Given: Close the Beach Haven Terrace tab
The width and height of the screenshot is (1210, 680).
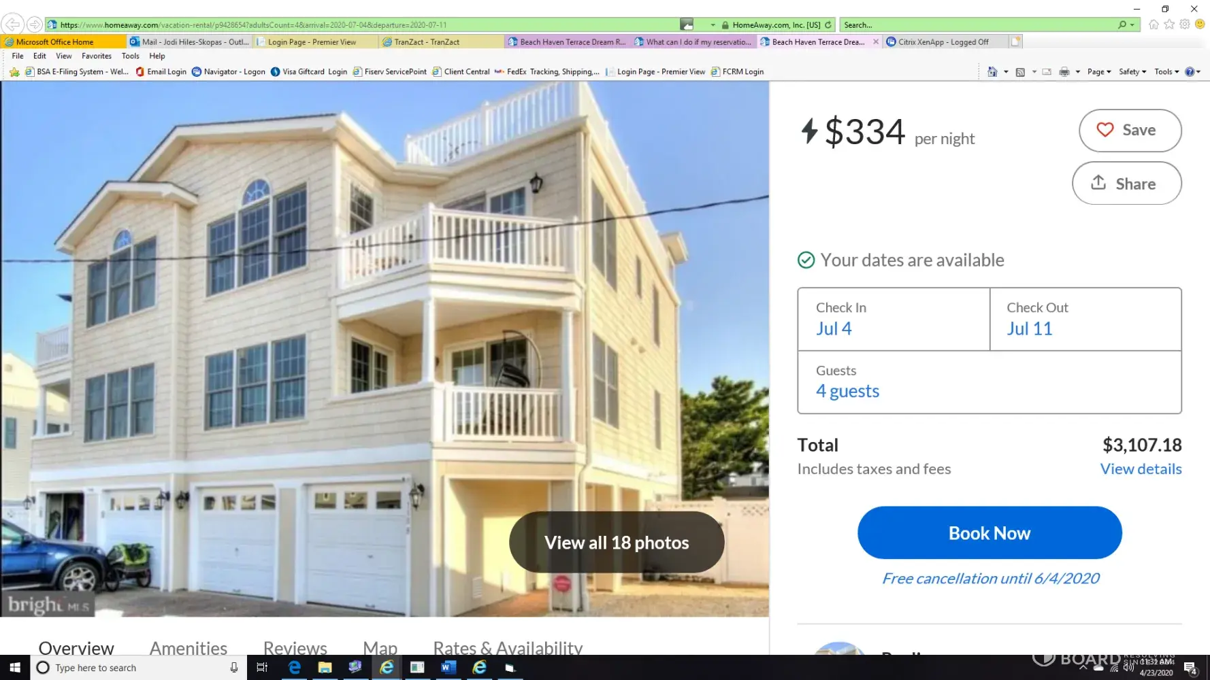Looking at the screenshot, I should 876,42.
